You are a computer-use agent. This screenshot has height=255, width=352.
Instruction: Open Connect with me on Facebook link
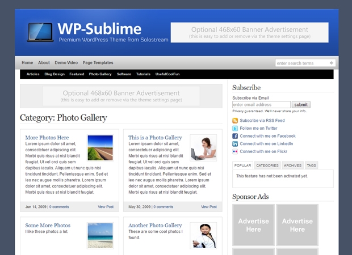pos(267,136)
